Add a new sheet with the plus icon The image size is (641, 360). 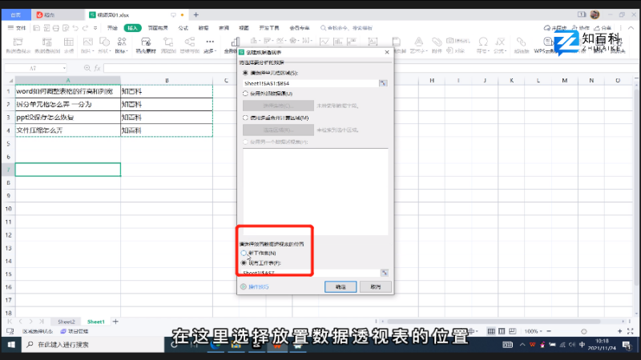tap(115, 321)
